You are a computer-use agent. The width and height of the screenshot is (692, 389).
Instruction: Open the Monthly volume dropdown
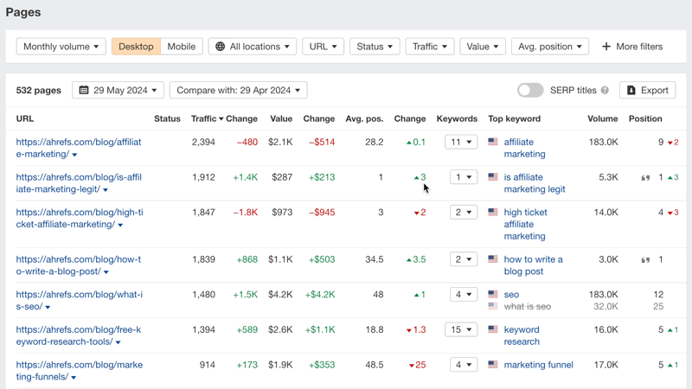[61, 47]
